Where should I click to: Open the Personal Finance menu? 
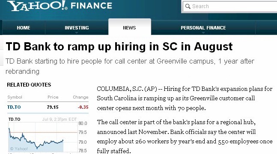[x=203, y=28]
